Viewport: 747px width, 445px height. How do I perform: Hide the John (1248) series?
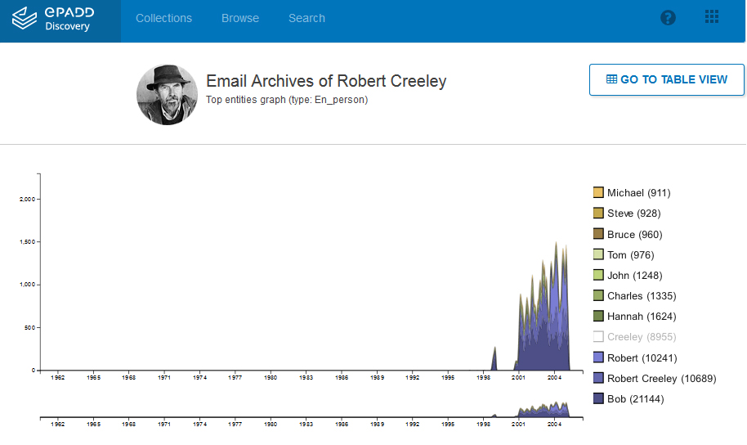click(x=598, y=276)
